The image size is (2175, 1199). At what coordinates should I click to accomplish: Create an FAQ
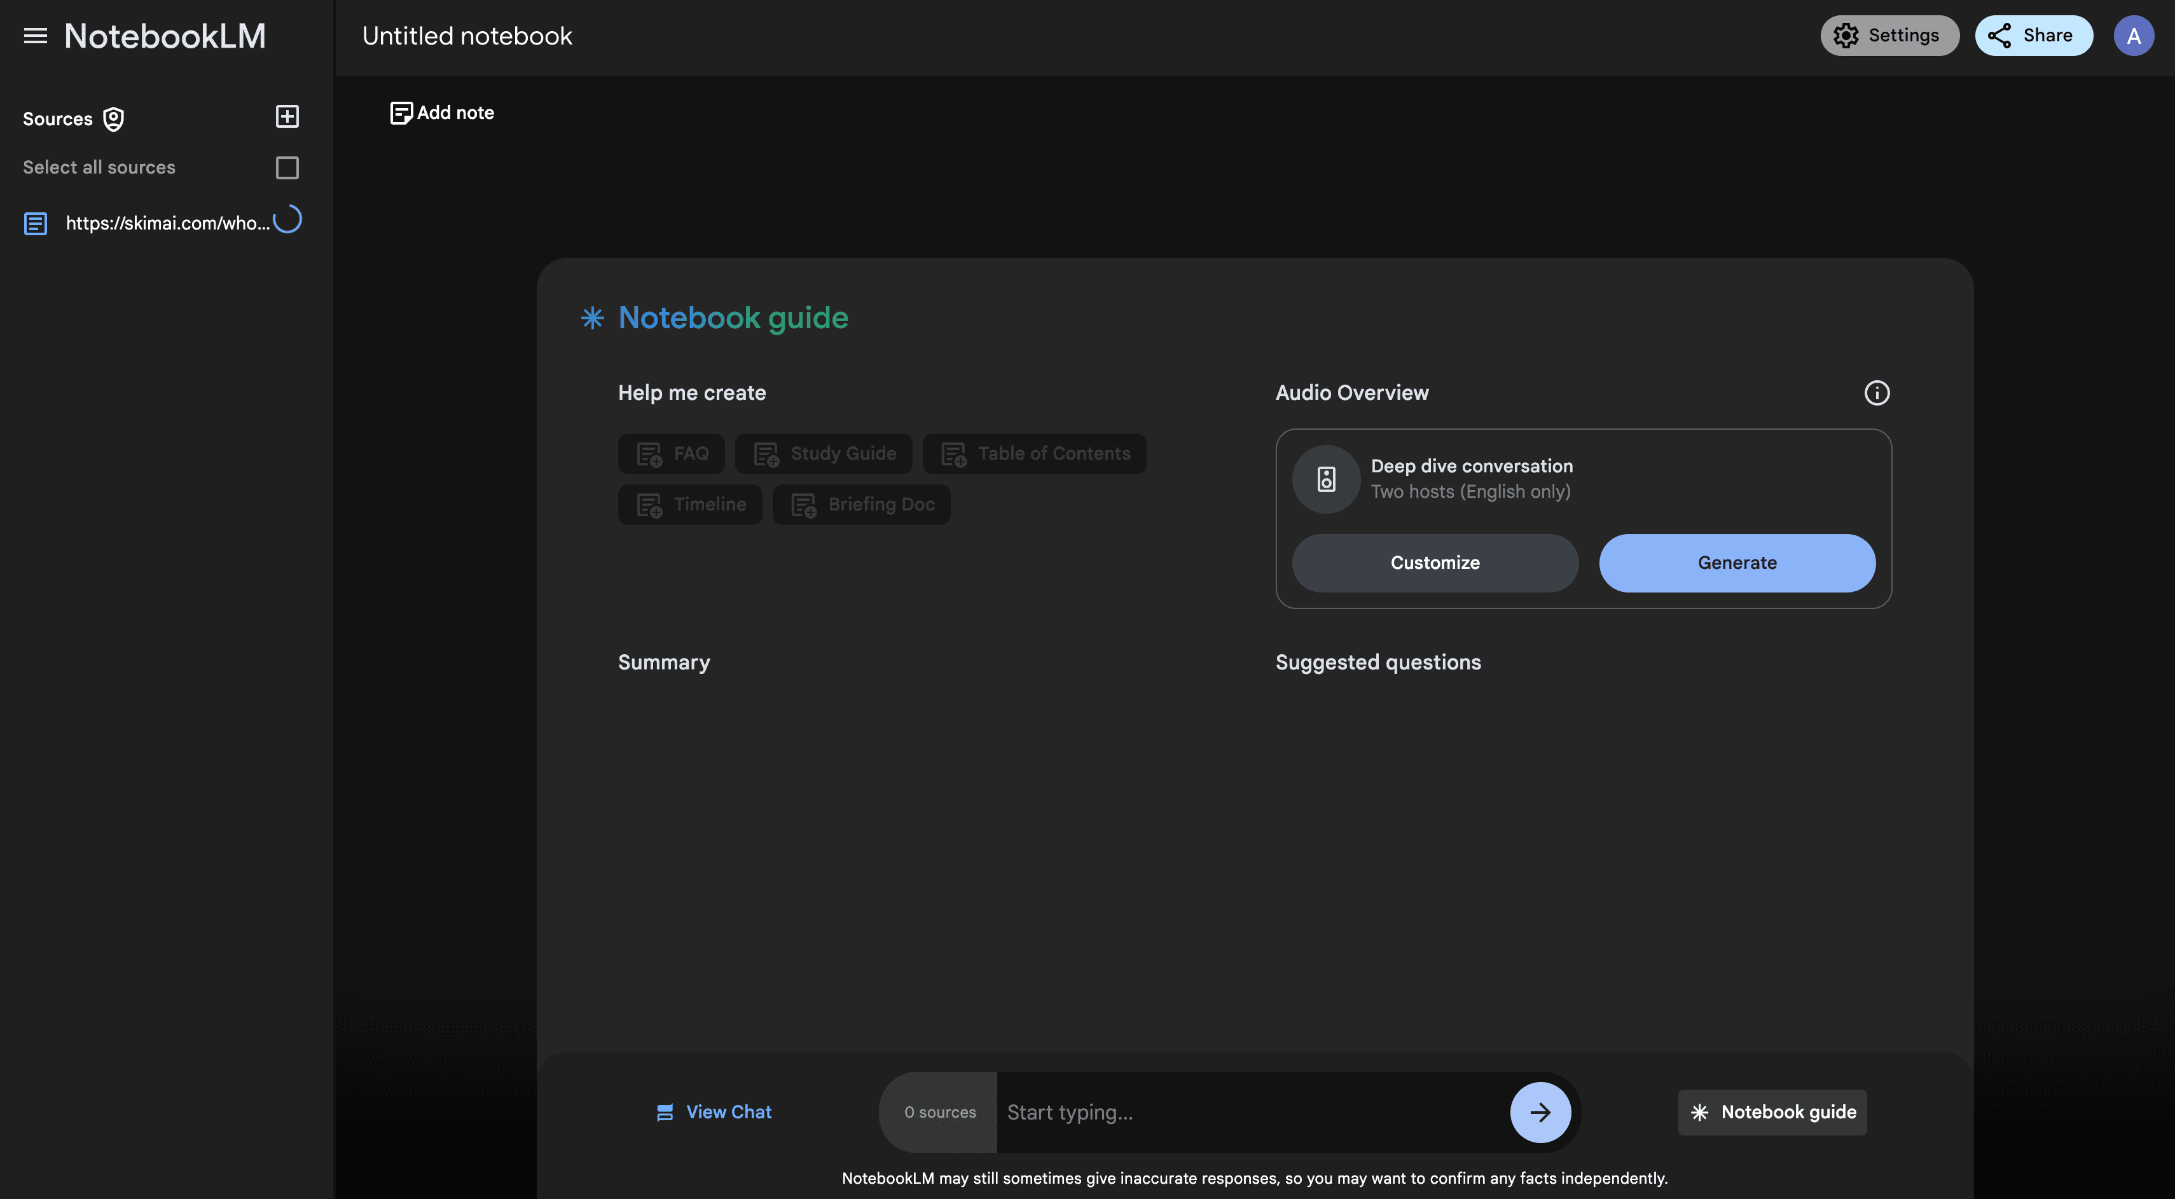click(671, 454)
